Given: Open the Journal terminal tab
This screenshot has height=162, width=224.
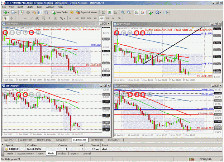Looking at the screenshot, I should point(87,153).
